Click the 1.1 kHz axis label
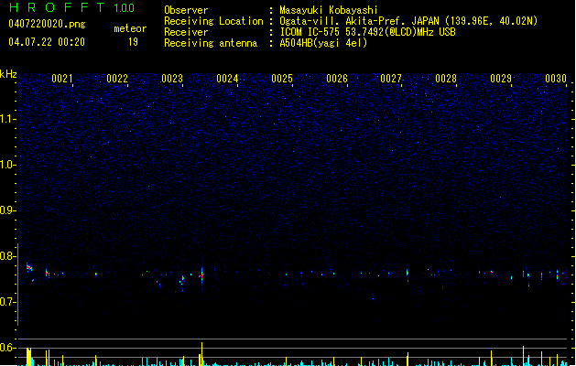 pyautogui.click(x=8, y=119)
